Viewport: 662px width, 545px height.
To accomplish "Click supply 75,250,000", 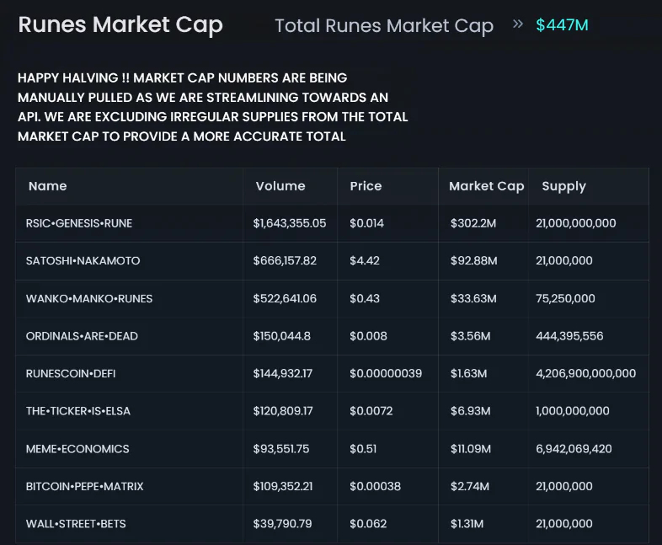I will point(565,299).
